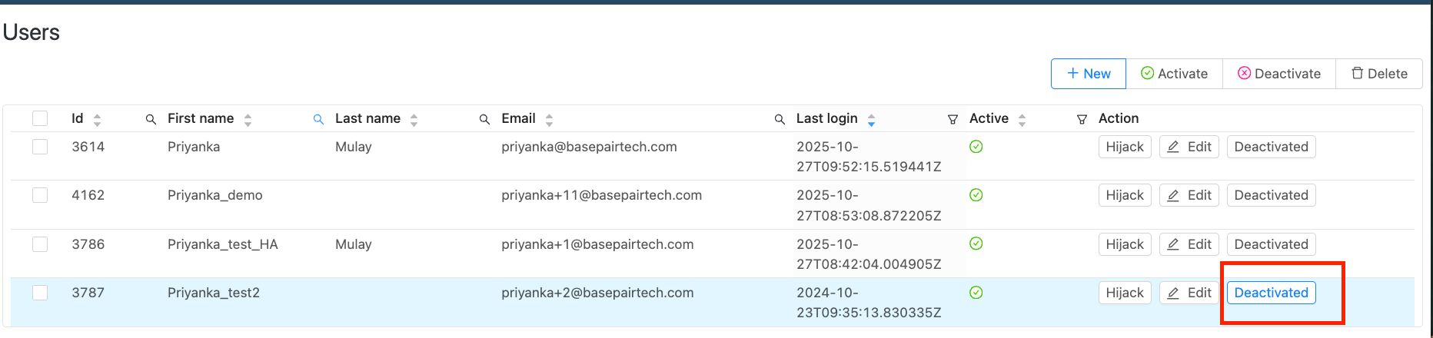Click search icon in Last name column
The image size is (1433, 338).
coord(484,120)
